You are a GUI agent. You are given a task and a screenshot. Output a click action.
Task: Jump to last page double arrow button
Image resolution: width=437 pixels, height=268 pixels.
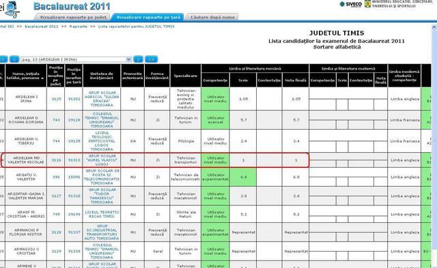pos(152,59)
